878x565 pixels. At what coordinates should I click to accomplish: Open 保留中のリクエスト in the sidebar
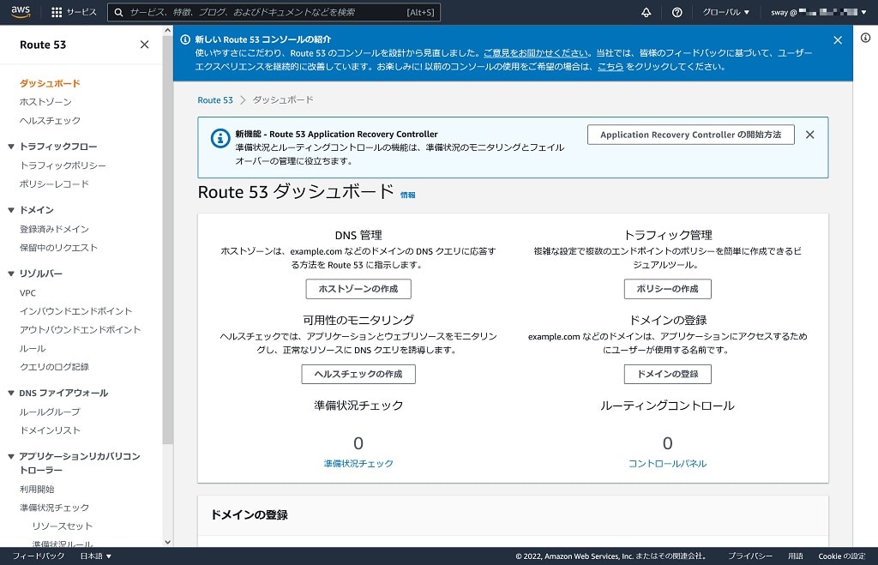[x=58, y=247]
